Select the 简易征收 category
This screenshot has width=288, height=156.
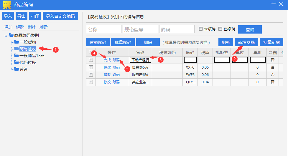coord(27,49)
